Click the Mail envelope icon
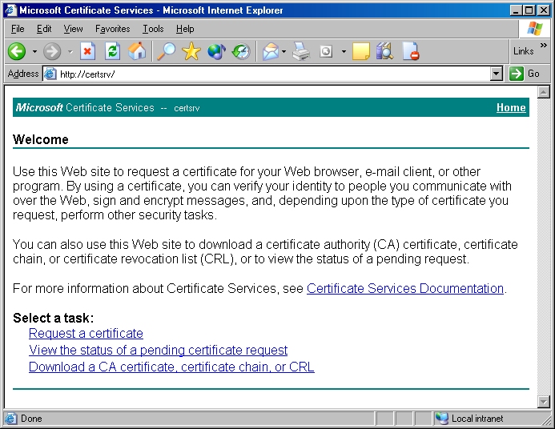Viewport: 555px width, 429px height. click(271, 52)
